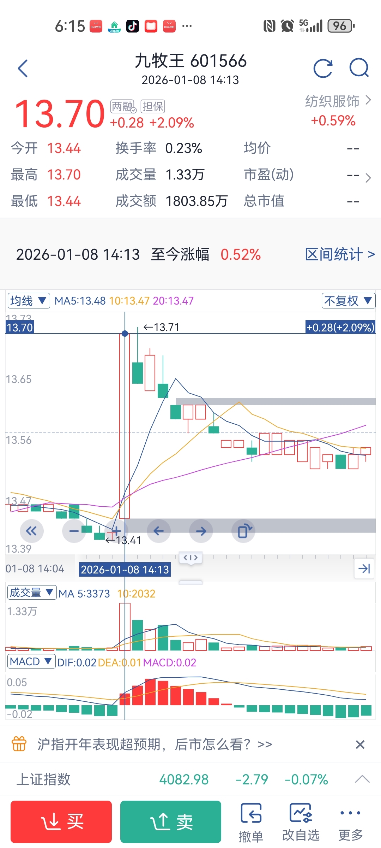
Task: Jump chart back with double-left arrows
Action: click(31, 531)
